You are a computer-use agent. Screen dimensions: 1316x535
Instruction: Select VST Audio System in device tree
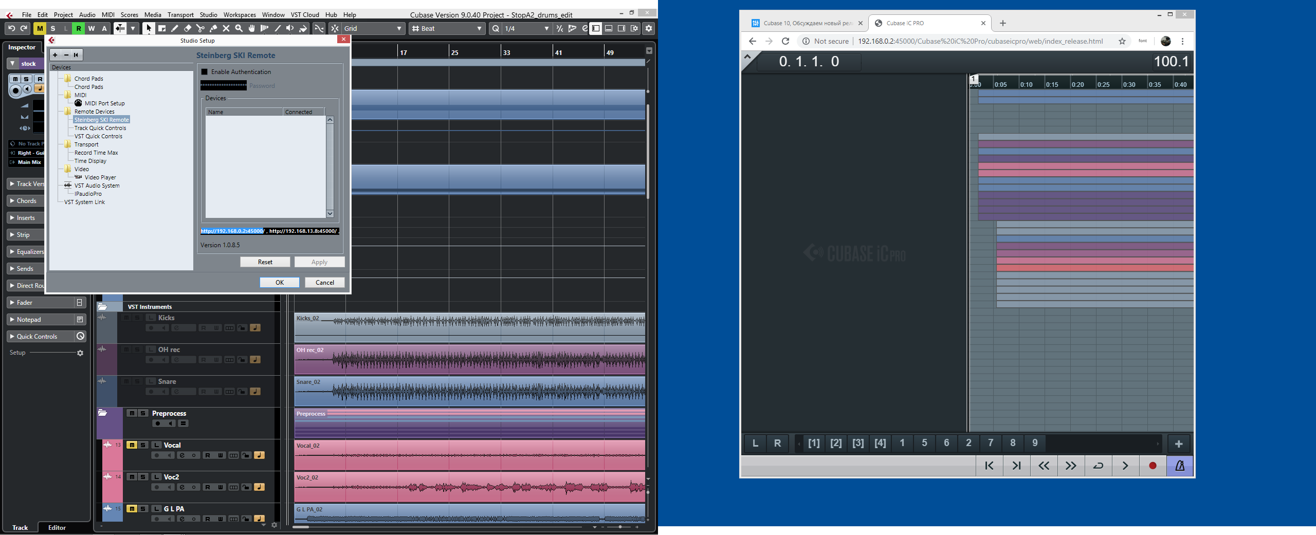click(x=97, y=186)
